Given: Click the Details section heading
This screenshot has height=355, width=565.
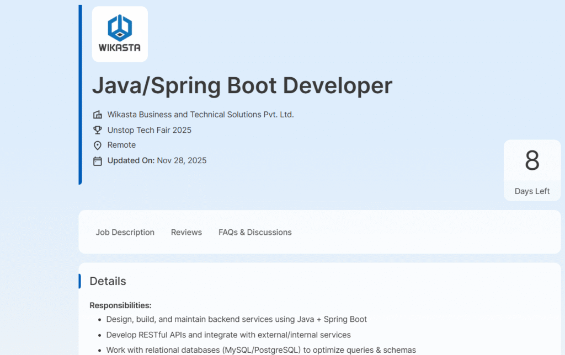Looking at the screenshot, I should [x=108, y=281].
